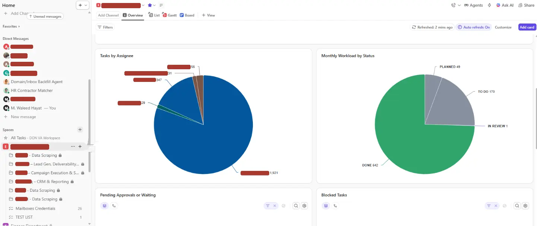Open the Campaign Execution folder
The height and width of the screenshot is (226, 537).
47,173
